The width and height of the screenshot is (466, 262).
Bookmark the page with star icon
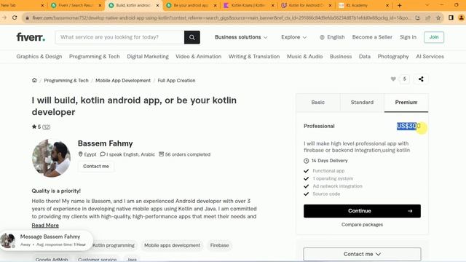pos(438,17)
